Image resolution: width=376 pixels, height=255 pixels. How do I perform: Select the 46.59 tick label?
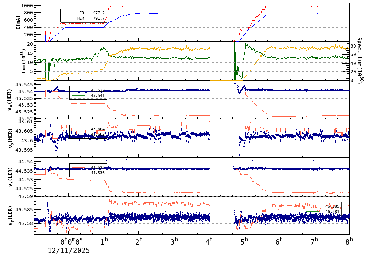[26, 196]
